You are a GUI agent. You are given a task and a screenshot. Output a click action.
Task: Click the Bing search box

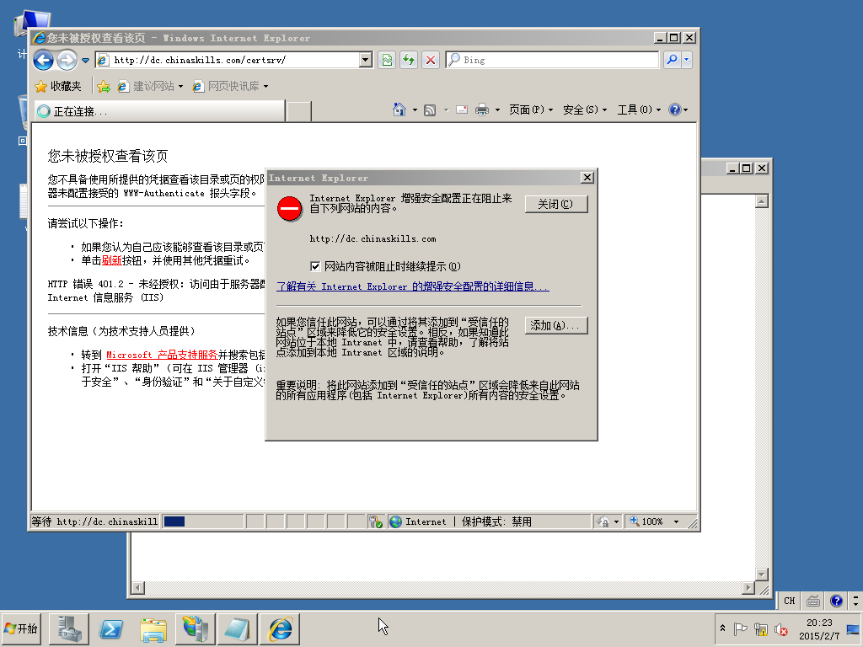552,60
